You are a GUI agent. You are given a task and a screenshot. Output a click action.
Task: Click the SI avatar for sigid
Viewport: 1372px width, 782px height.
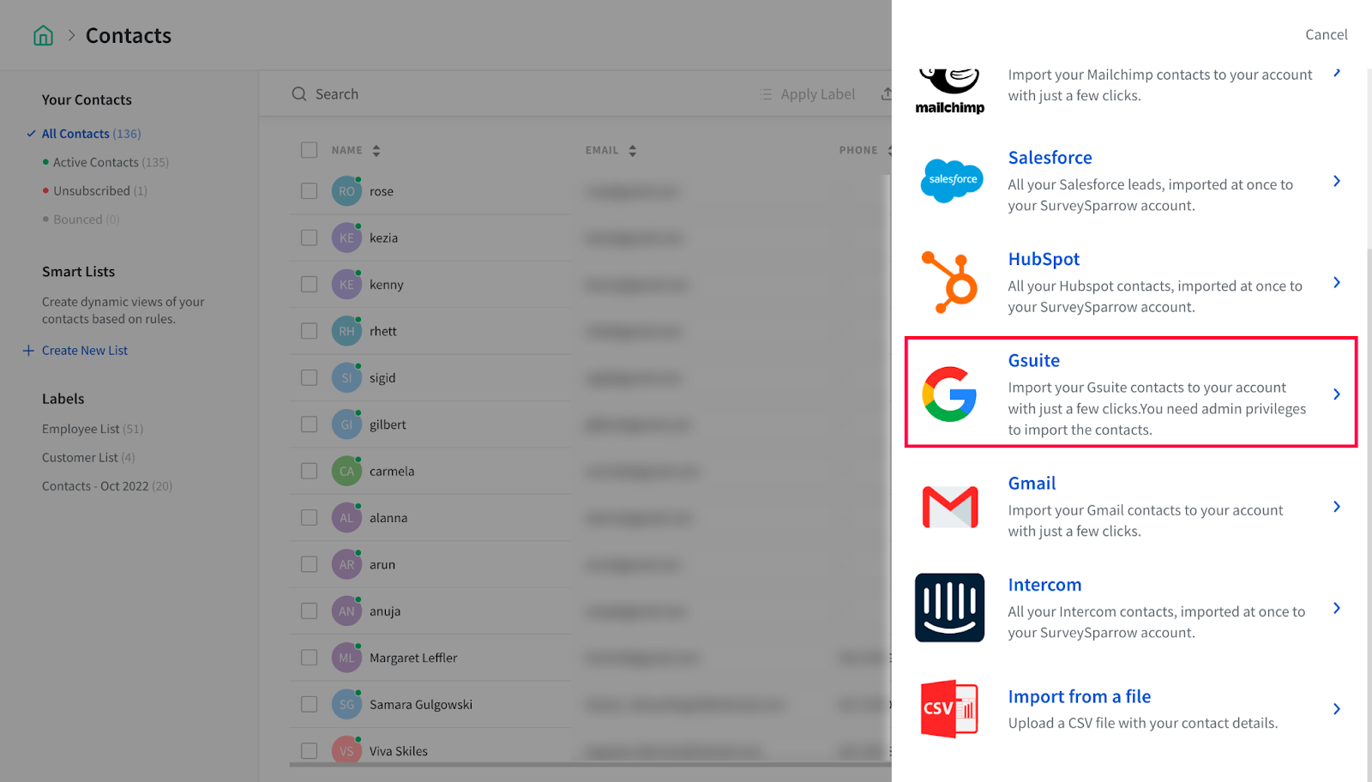346,377
